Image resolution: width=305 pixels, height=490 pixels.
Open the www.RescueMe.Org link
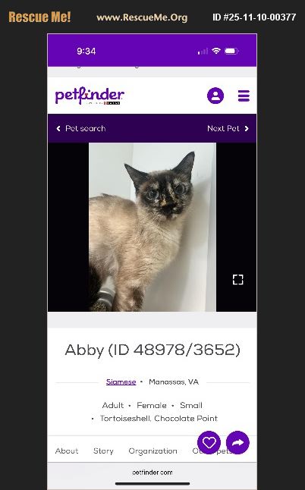142,17
